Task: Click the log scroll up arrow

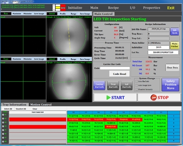Action: click(54, 5)
